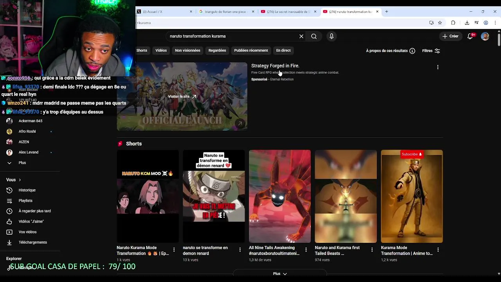Click the magnifying glass search button
This screenshot has width=501, height=282.
(x=314, y=36)
